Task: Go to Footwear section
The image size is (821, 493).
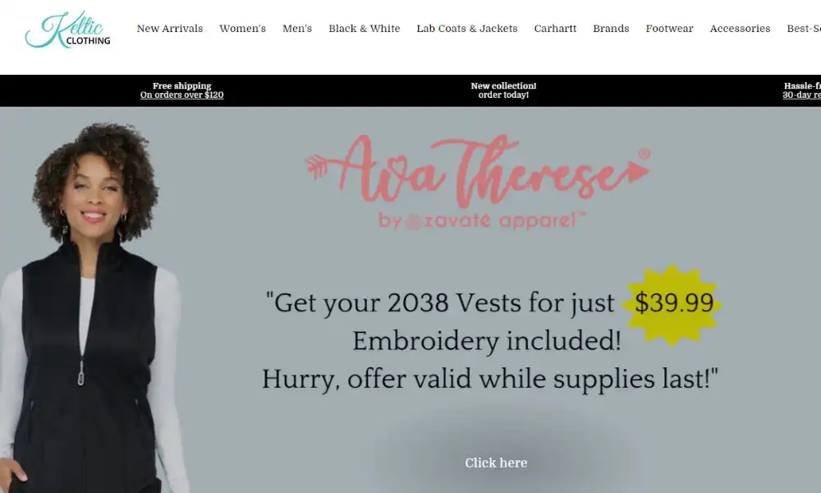Action: tap(669, 28)
